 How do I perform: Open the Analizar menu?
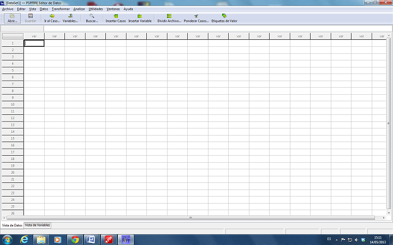click(79, 9)
